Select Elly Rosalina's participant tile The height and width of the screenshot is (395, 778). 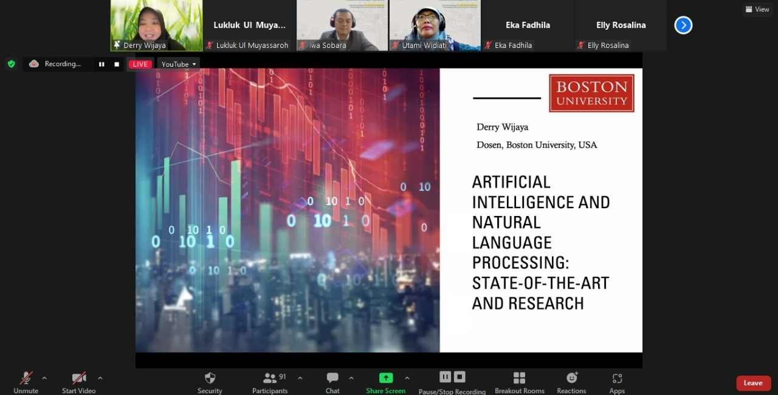621,25
